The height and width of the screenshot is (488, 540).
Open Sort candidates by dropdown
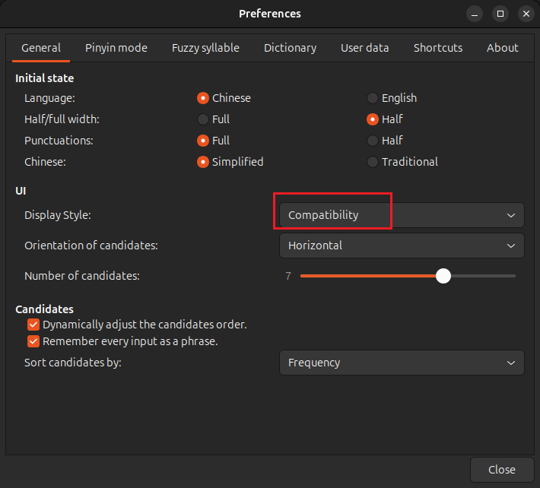(402, 363)
